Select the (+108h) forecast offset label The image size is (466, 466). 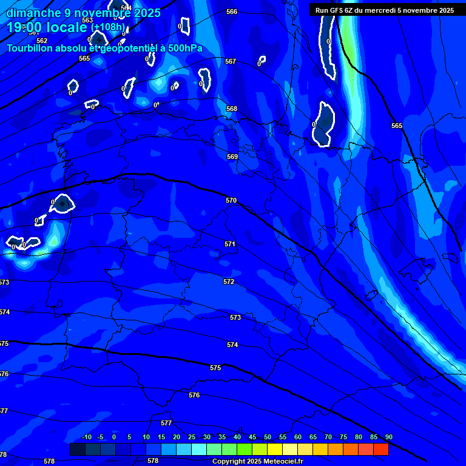(x=108, y=27)
